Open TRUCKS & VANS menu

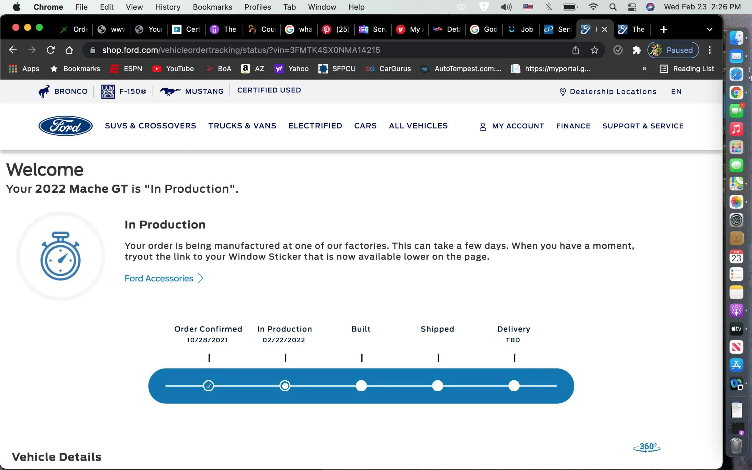coord(242,126)
